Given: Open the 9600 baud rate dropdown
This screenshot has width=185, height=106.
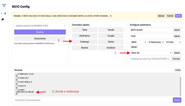Looking at the screenshot, I should coord(138,42).
